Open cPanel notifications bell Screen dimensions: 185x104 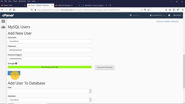click(x=169, y=15)
